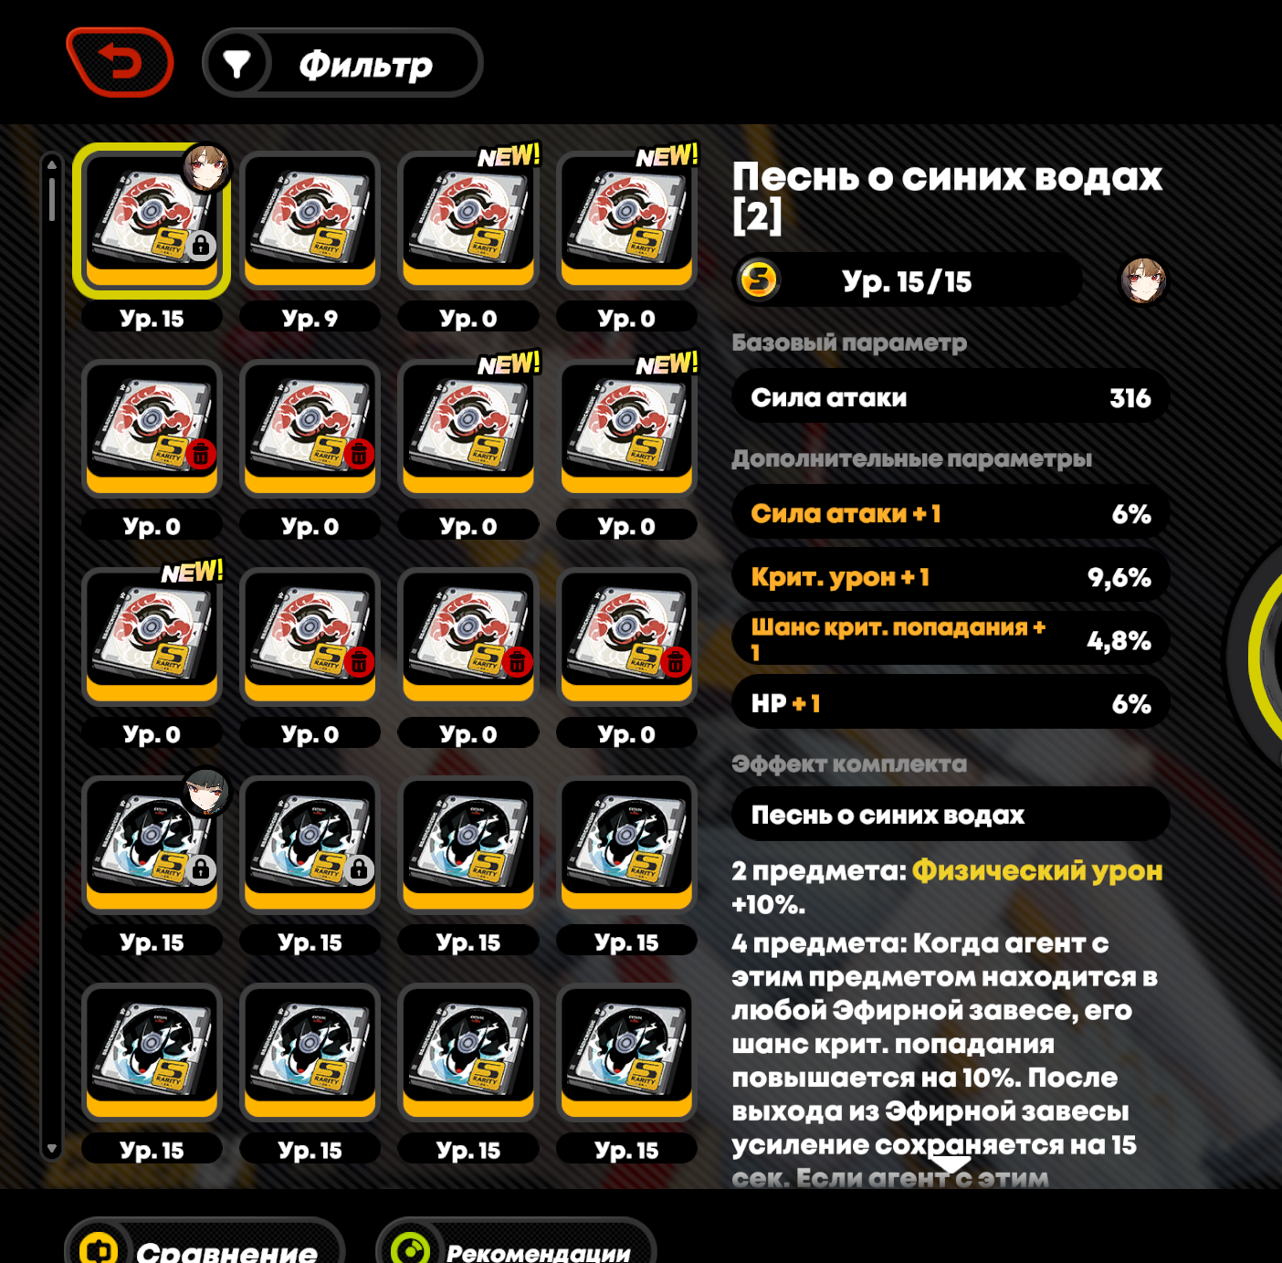This screenshot has height=1263, width=1282.
Task: Click the agent portrait beside Ур. 15/15
Action: tap(1143, 280)
